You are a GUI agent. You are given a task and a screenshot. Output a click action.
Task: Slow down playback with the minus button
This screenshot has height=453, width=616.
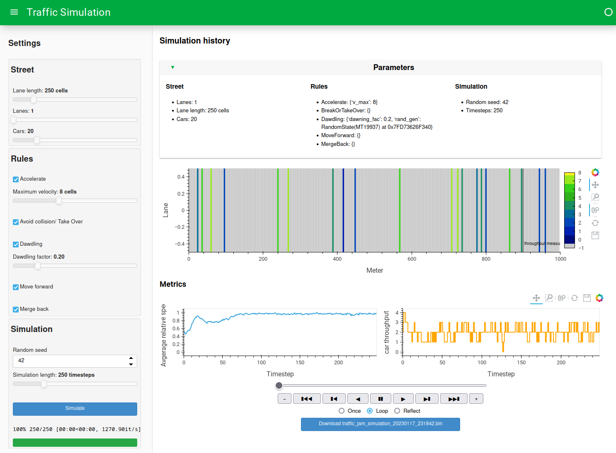pos(284,399)
